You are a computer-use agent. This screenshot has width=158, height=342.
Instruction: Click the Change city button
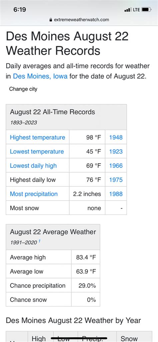pyautogui.click(x=23, y=89)
